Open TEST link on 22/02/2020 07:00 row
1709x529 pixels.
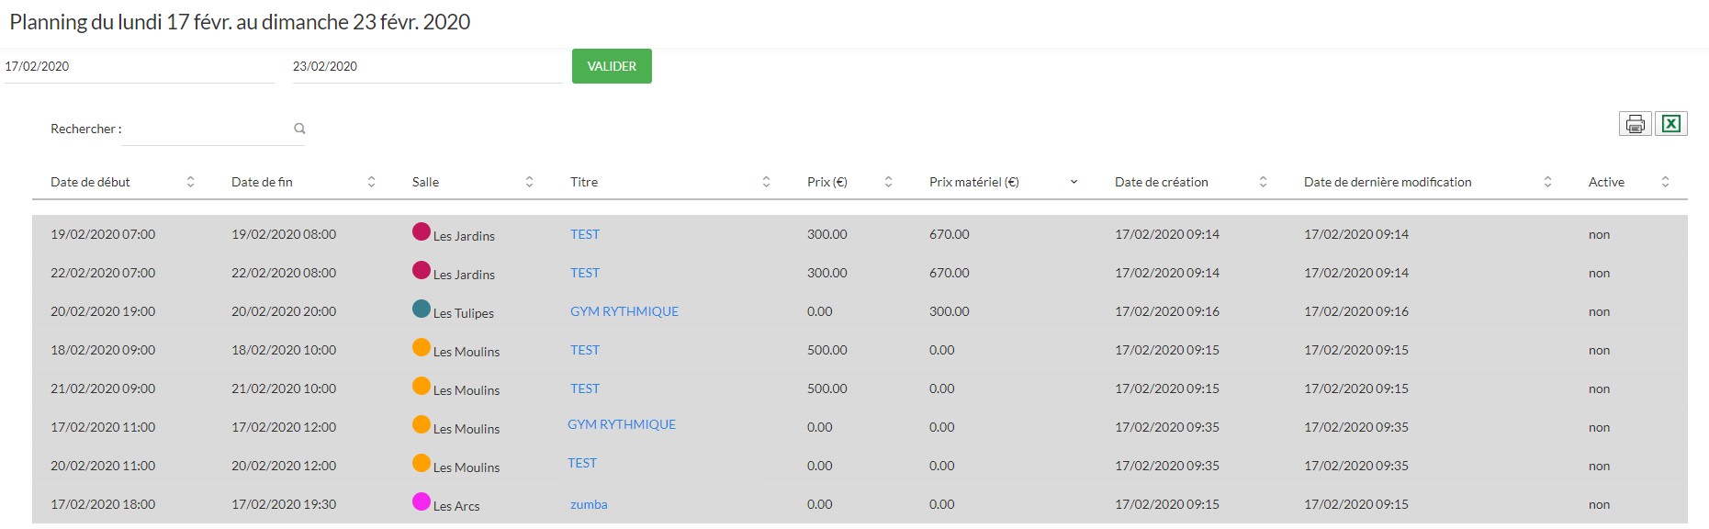pyautogui.click(x=585, y=273)
